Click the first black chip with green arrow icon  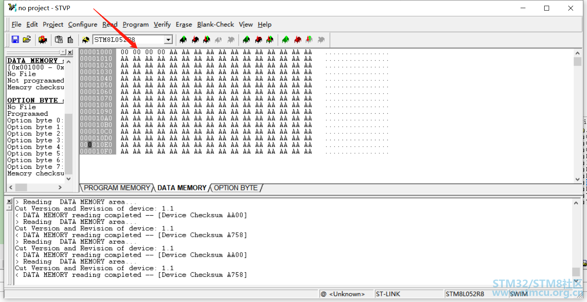coord(183,40)
